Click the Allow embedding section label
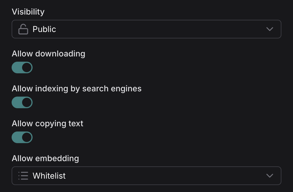The height and width of the screenshot is (192, 293). pos(45,159)
